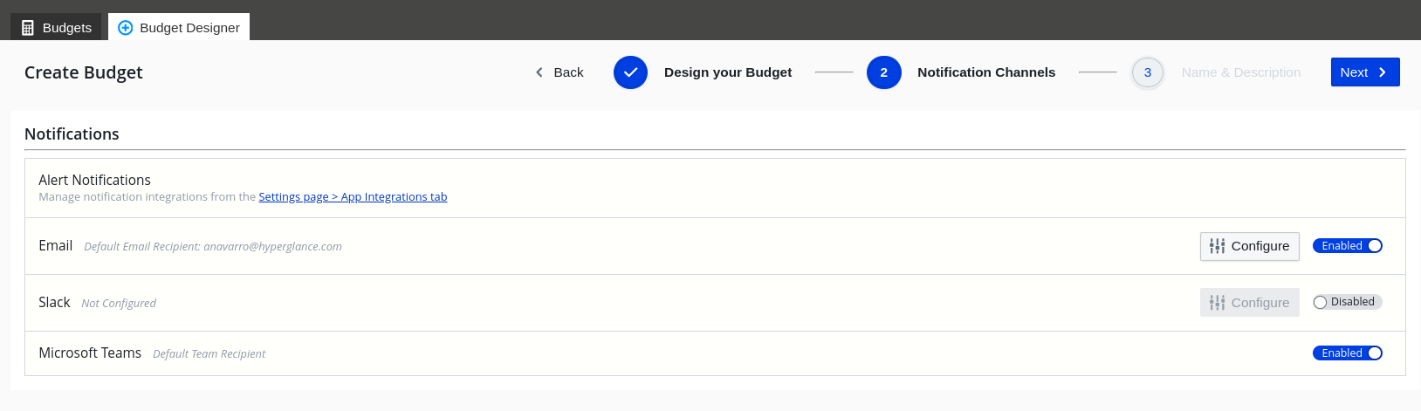1421x411 pixels.
Task: Click step 3 circle for Name & Description
Action: pyautogui.click(x=1148, y=72)
